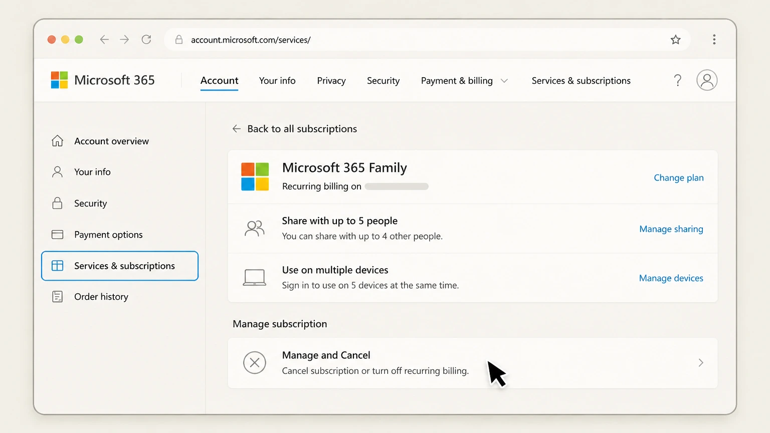Click the Manage devices link
Image resolution: width=770 pixels, height=433 pixels.
671,278
